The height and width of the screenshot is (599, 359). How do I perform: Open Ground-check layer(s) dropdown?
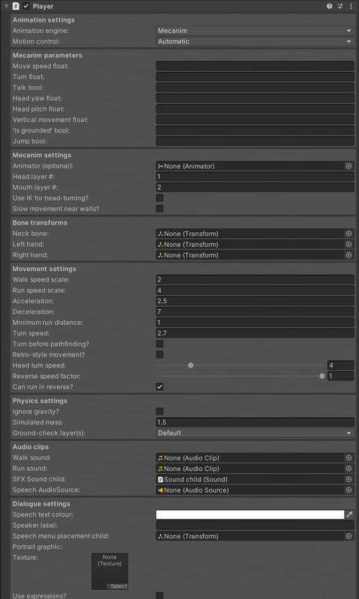click(255, 433)
